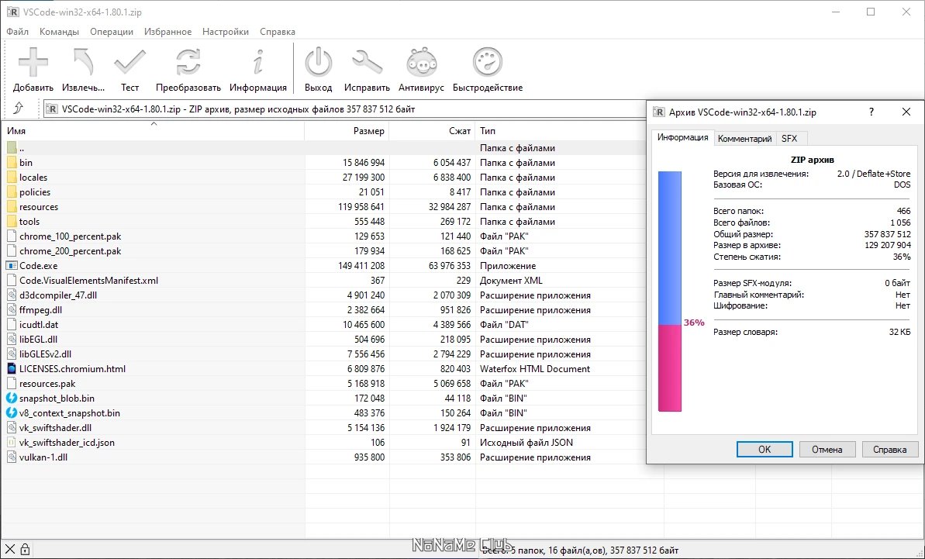Click the dialog's question mark help button

(872, 112)
